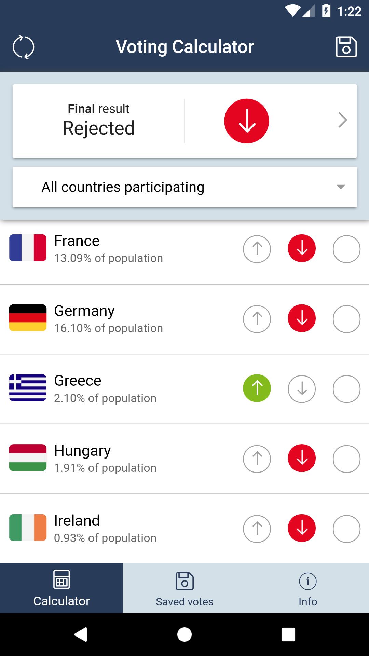Open the Info tab
This screenshot has height=656, width=369.
[307, 588]
